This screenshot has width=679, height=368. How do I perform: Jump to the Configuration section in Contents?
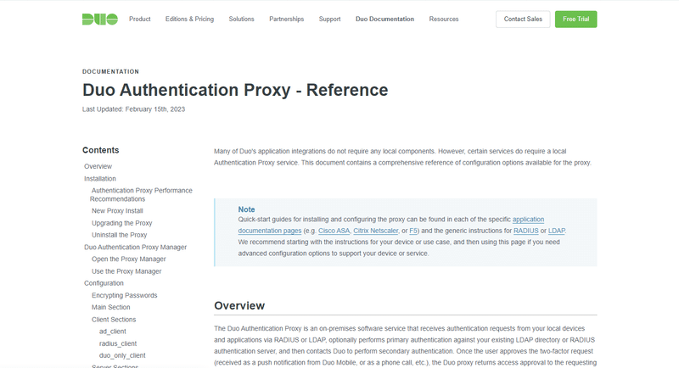[104, 283]
